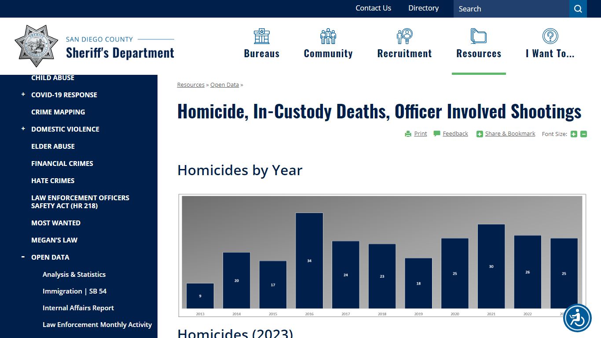
Task: Open Megan's Law sidebar item
Action: 54,240
